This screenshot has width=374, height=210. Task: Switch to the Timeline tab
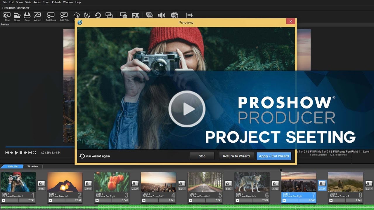tap(33, 167)
